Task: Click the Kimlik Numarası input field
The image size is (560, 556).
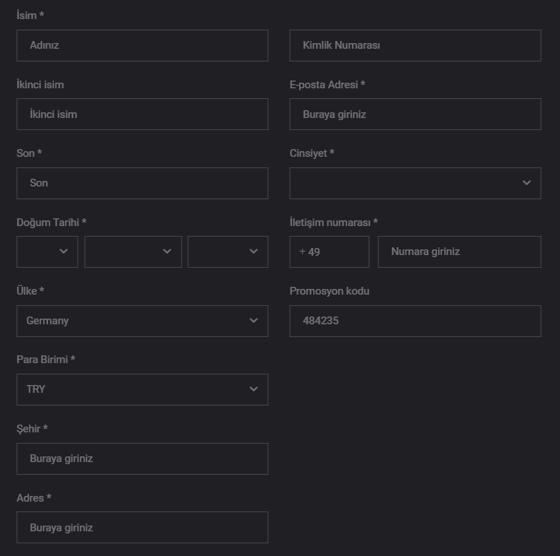Action: (x=415, y=45)
